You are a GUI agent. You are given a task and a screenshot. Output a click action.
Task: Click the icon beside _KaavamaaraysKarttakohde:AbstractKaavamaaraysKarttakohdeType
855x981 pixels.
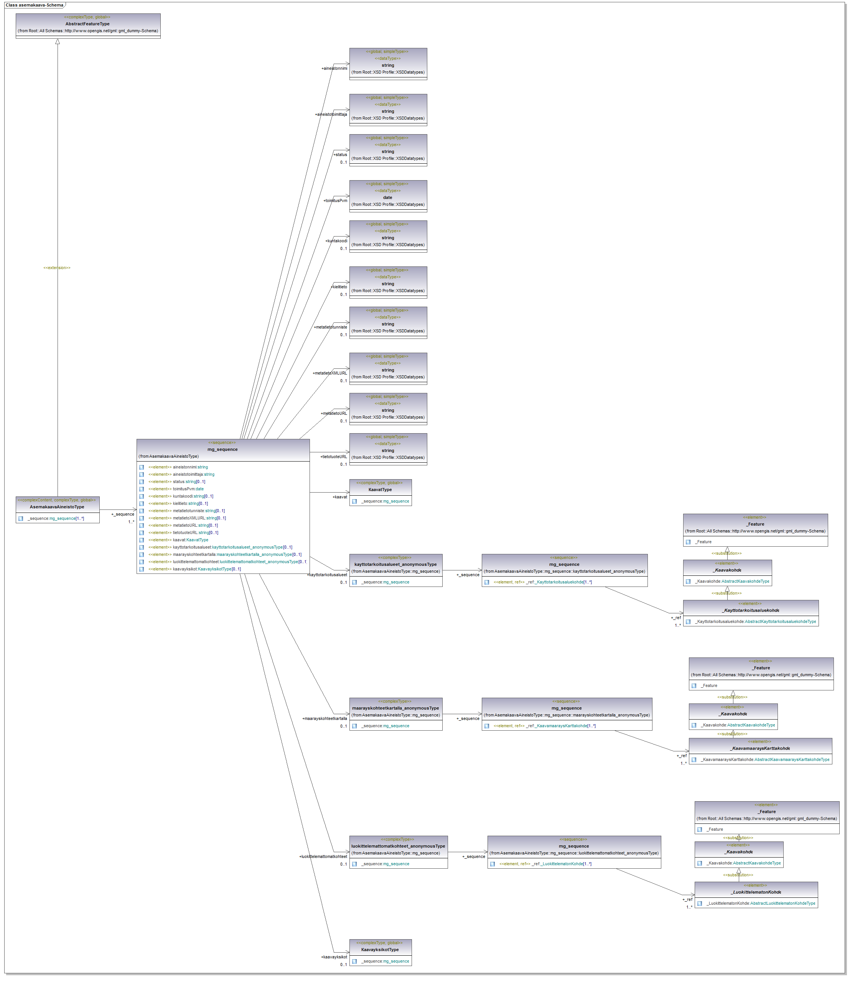694,760
